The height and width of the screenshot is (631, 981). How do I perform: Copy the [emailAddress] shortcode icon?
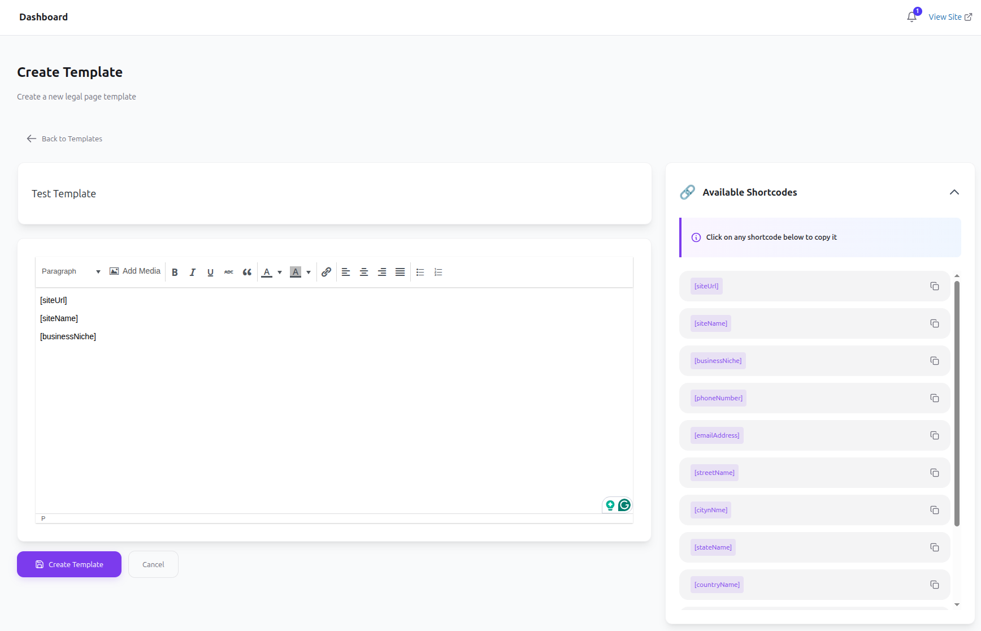pos(935,435)
